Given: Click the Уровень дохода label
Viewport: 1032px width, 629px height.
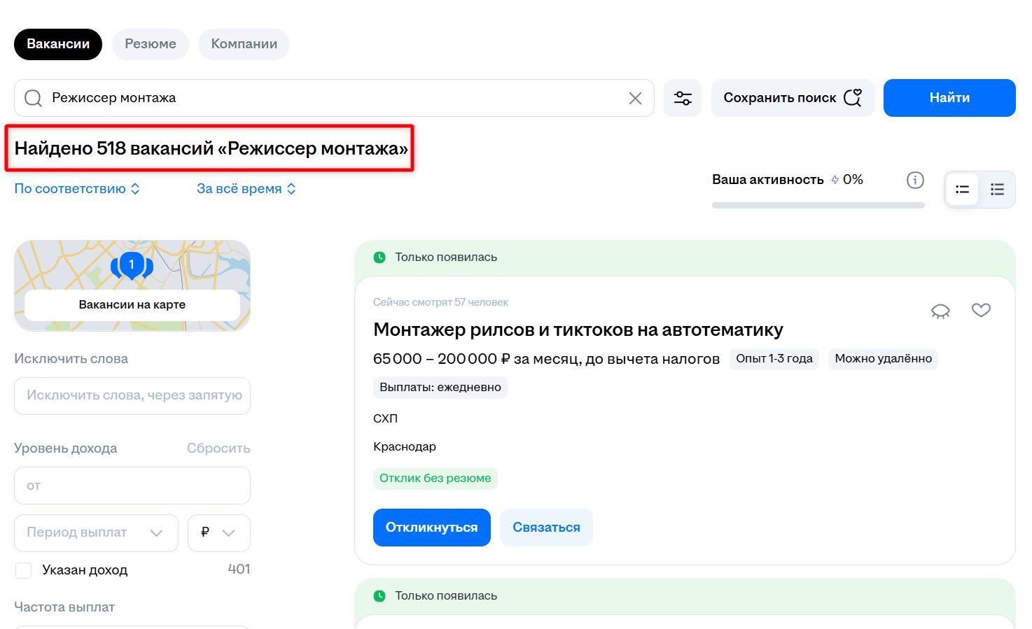Looking at the screenshot, I should (66, 448).
